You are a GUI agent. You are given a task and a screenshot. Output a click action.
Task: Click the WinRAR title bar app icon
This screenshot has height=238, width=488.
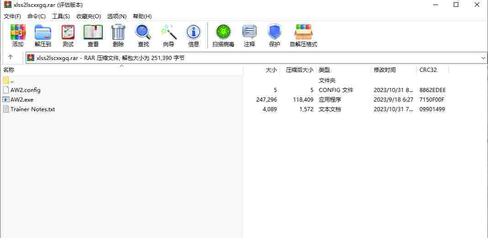click(x=7, y=5)
